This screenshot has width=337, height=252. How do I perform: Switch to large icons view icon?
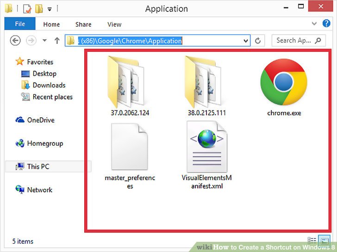coord(325,241)
